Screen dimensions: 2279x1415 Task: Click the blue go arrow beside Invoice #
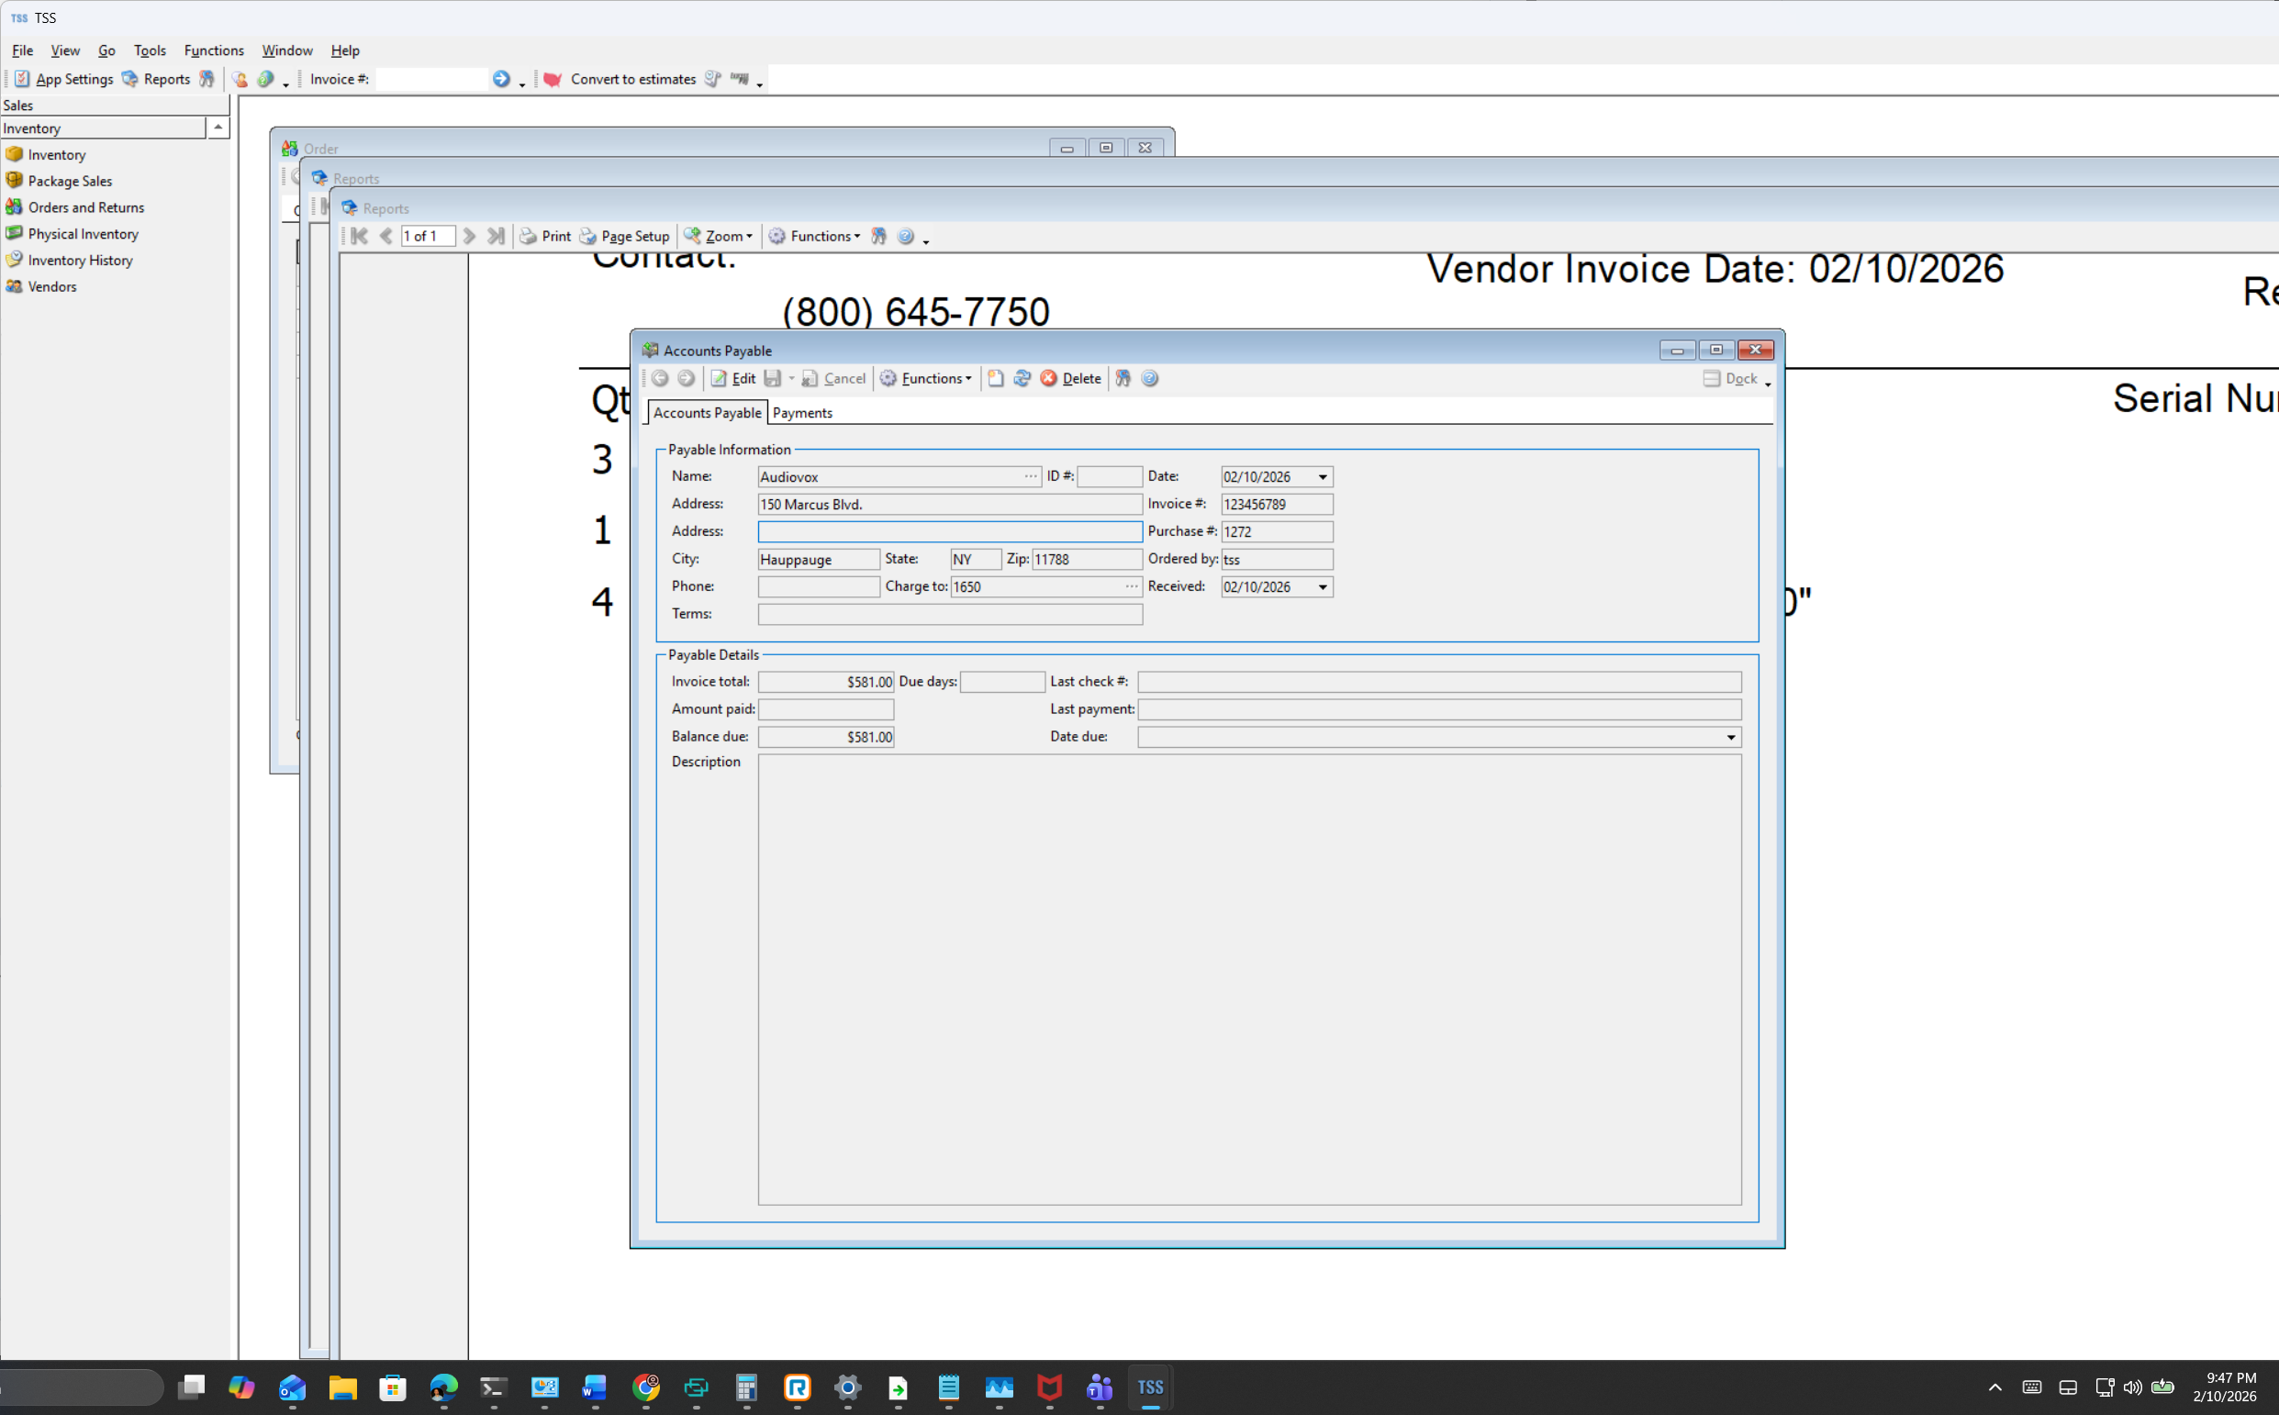(x=502, y=79)
